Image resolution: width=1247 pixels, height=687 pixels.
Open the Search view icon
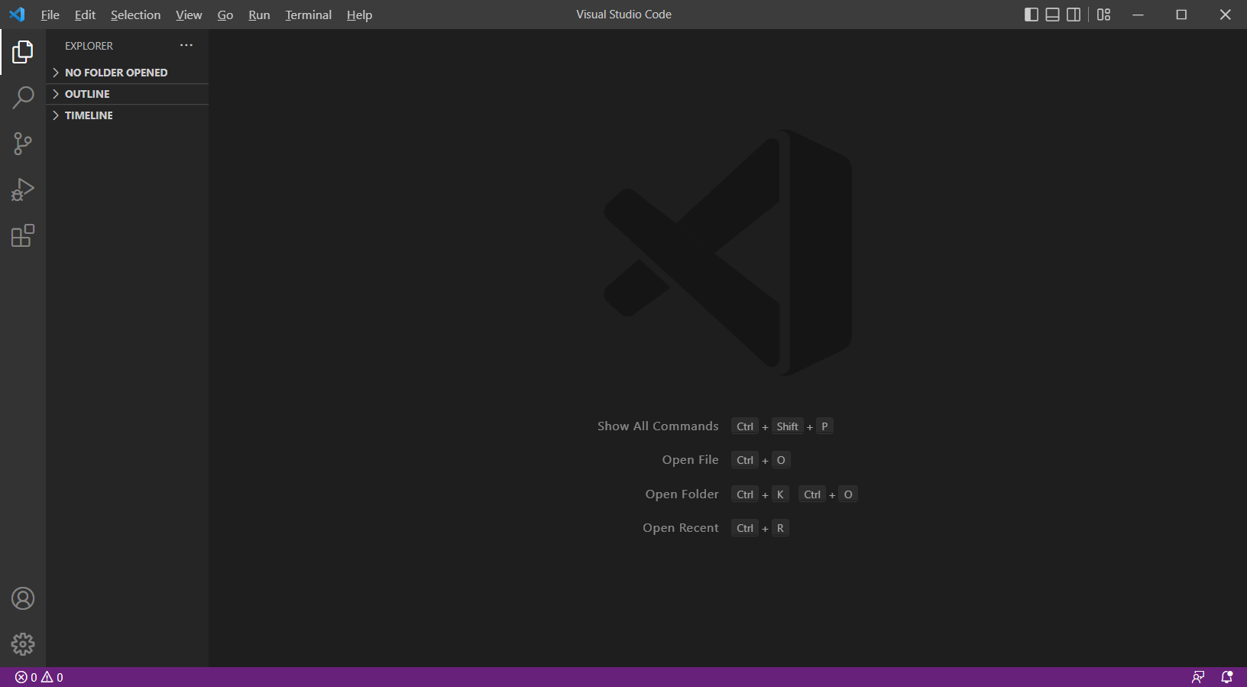[23, 98]
